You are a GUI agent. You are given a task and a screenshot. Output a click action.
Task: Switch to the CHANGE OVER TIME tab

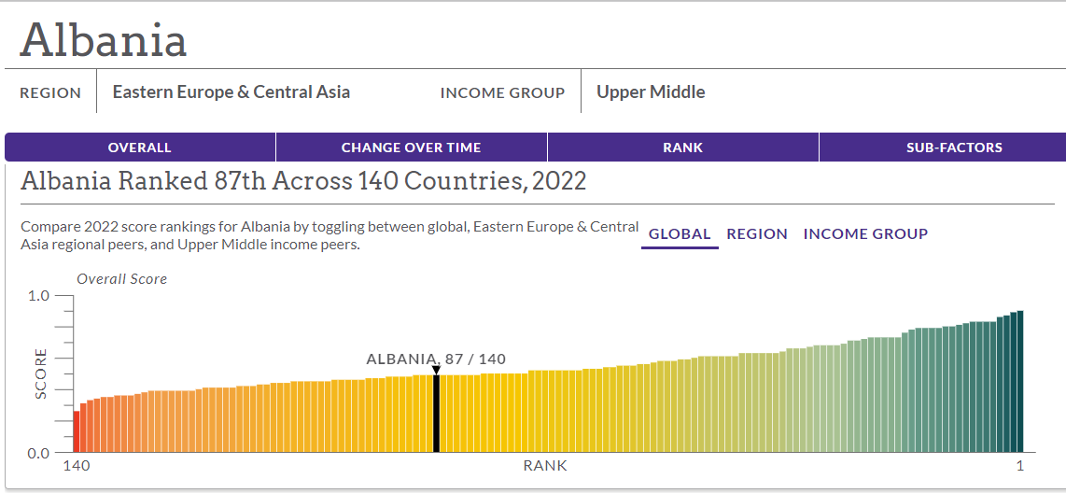(x=411, y=148)
